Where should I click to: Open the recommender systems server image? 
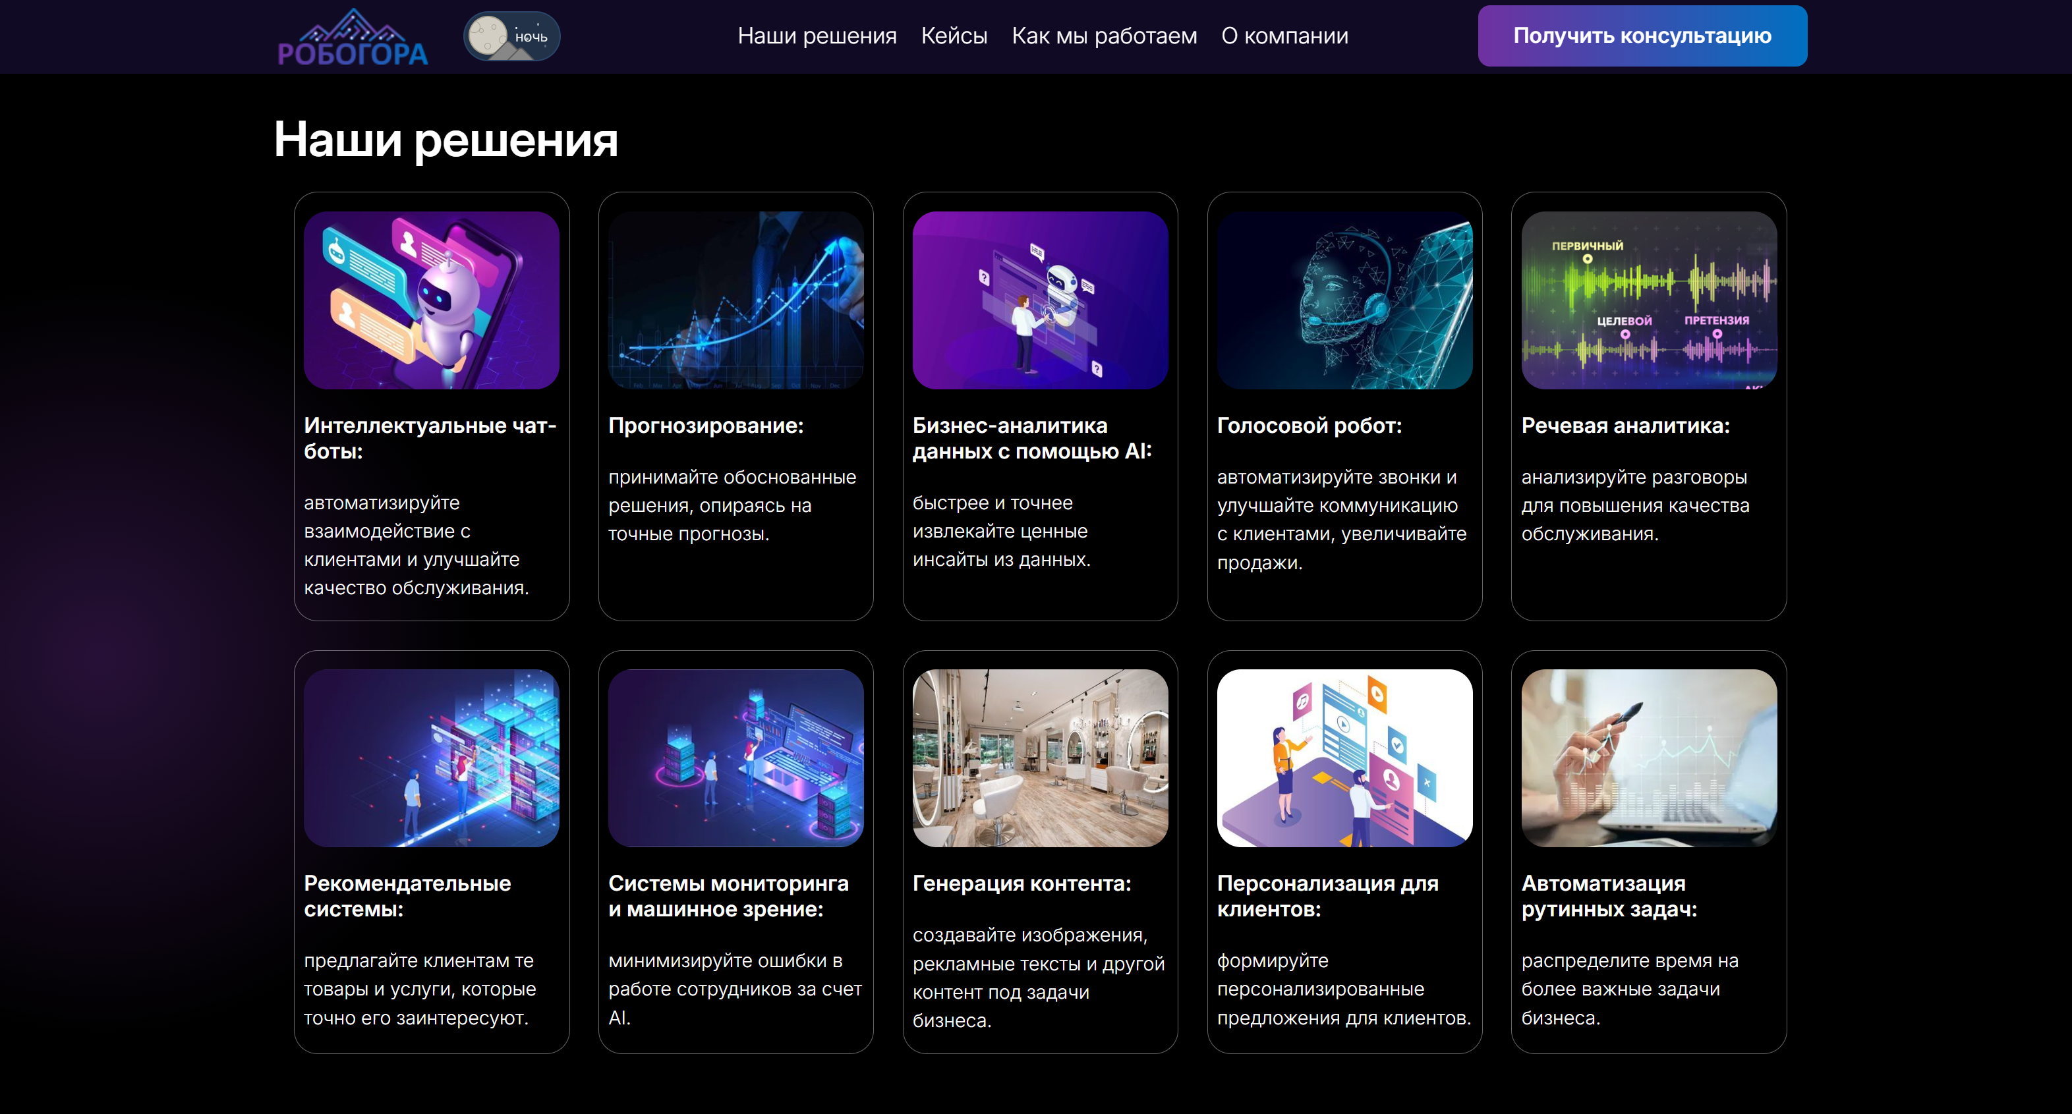pos(432,758)
